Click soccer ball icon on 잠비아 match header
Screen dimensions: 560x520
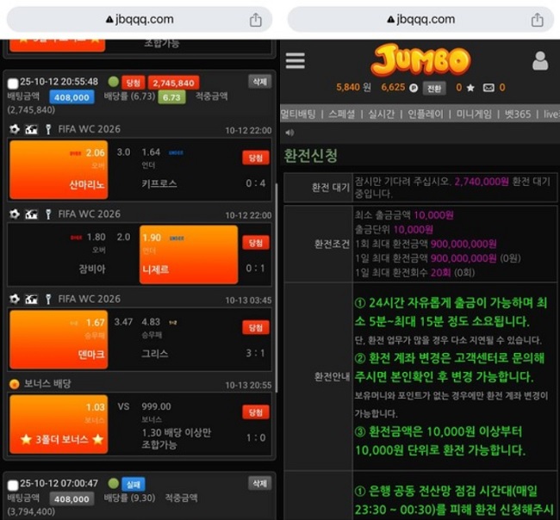pos(15,214)
